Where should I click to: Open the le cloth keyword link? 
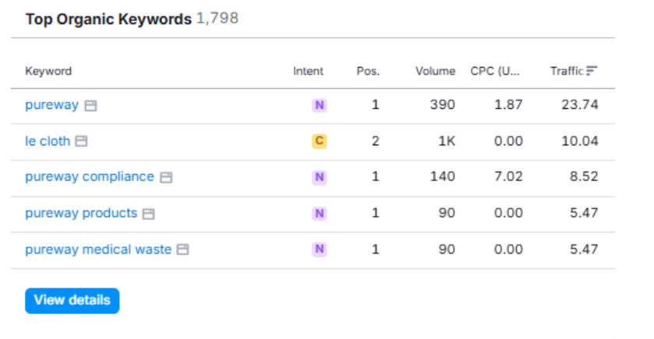click(48, 141)
